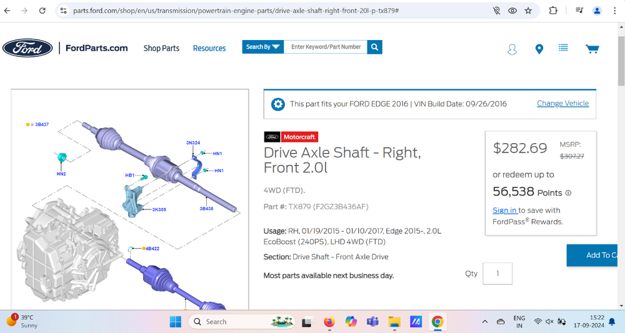This screenshot has height=333, width=625.
Task: Click the 3K305 label in diagram
Action: click(159, 209)
